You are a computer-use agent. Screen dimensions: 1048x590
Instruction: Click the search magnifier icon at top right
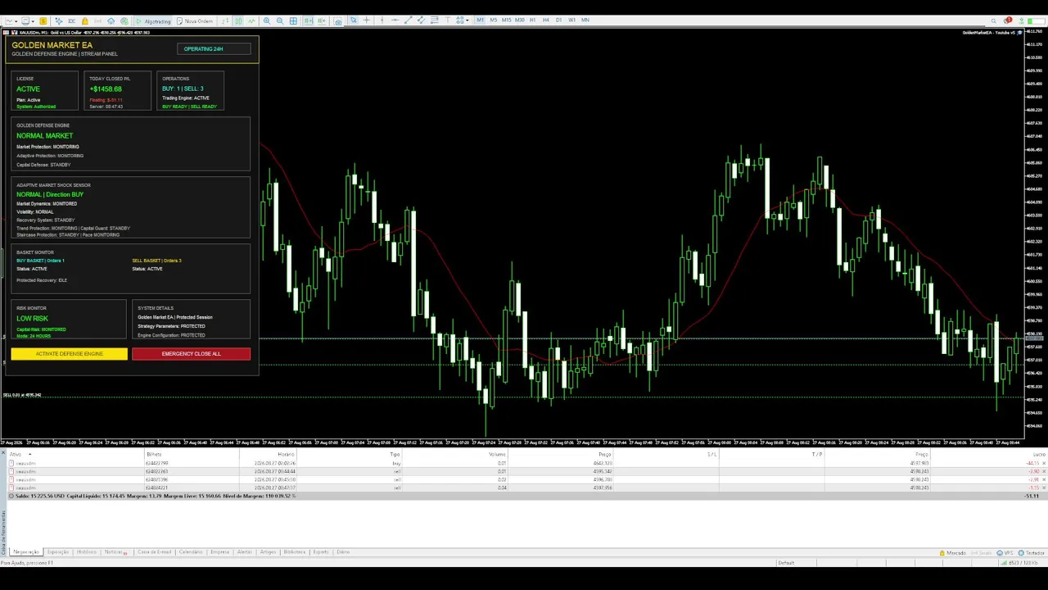(x=993, y=21)
